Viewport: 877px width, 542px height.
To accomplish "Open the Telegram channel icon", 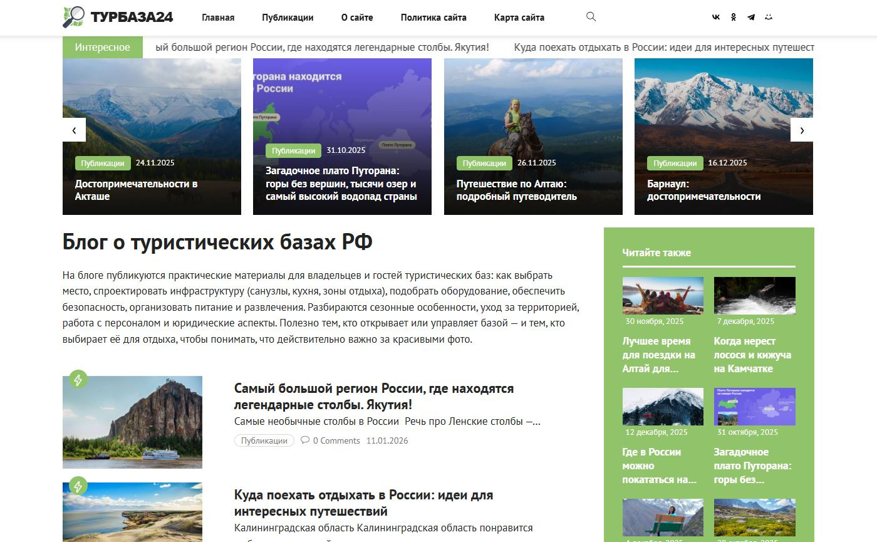I will coord(751,18).
